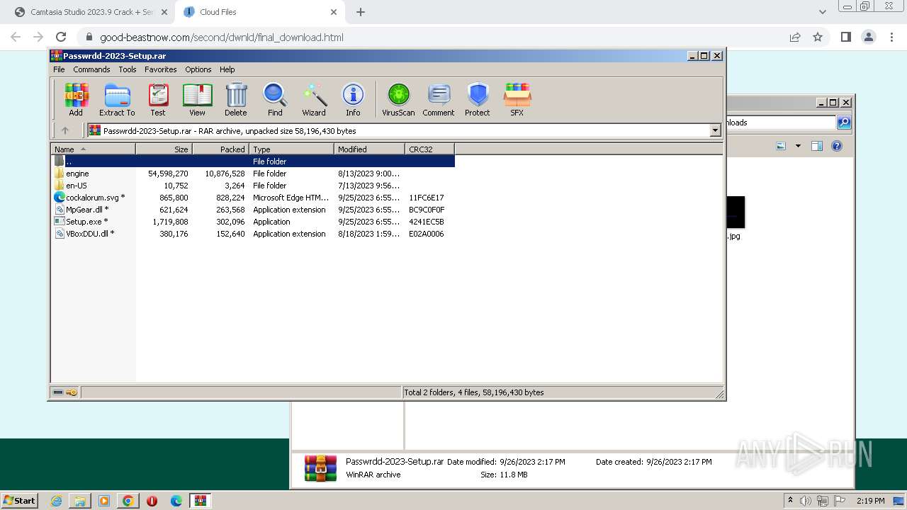Screen dimensions: 907x510
Task: Click the Protect shield icon
Action: pos(478,99)
